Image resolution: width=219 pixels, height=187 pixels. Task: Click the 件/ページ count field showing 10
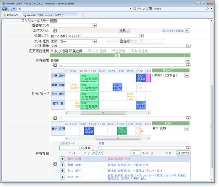(136, 153)
